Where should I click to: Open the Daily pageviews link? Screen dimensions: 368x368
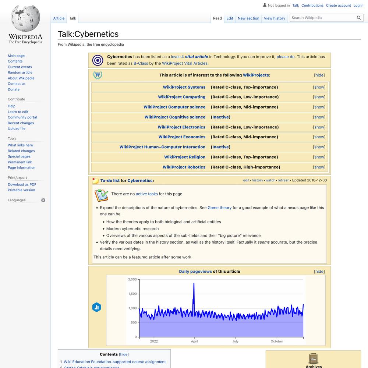[x=195, y=272]
